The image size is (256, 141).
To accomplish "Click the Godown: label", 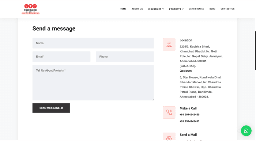I will pos(186,71).
